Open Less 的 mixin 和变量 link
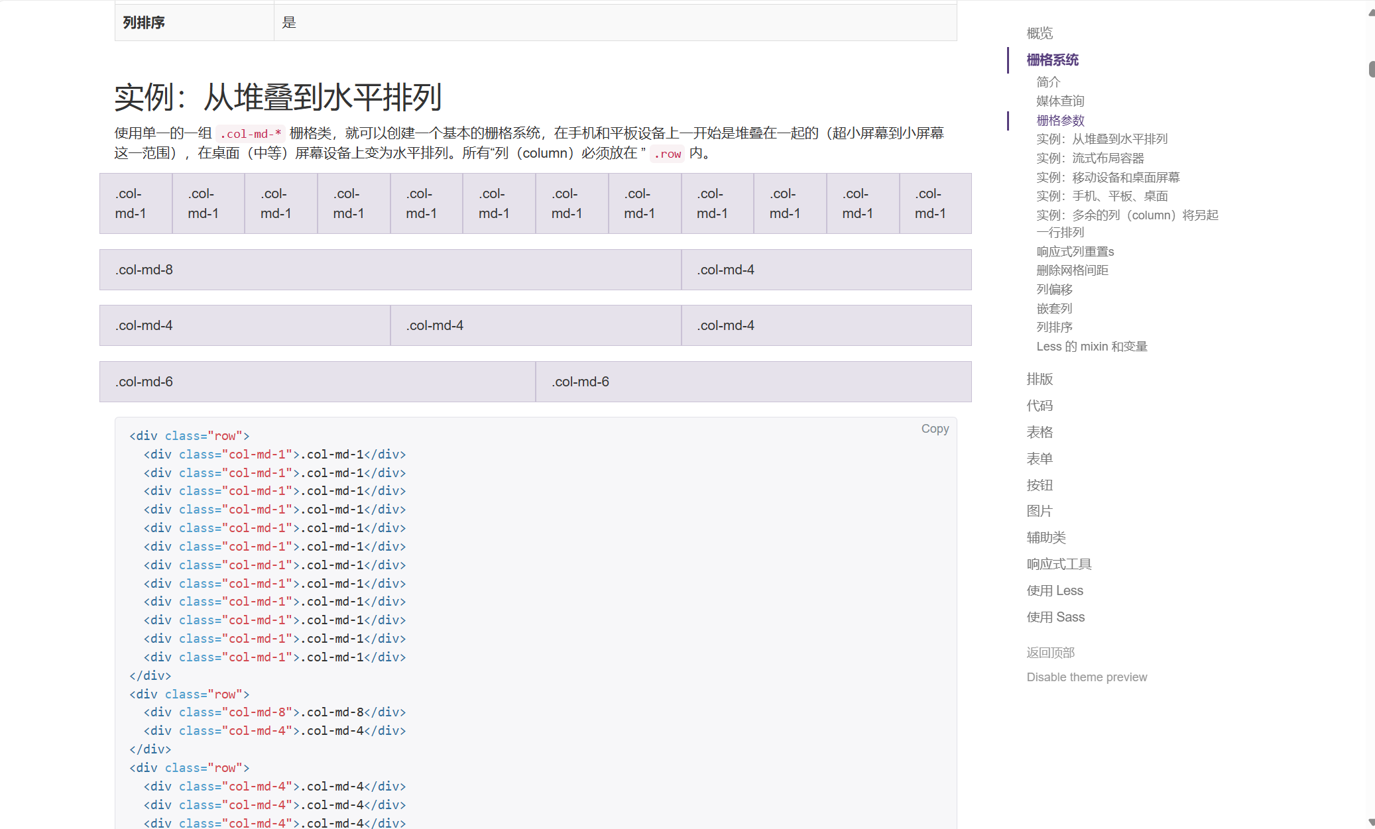 [1091, 347]
